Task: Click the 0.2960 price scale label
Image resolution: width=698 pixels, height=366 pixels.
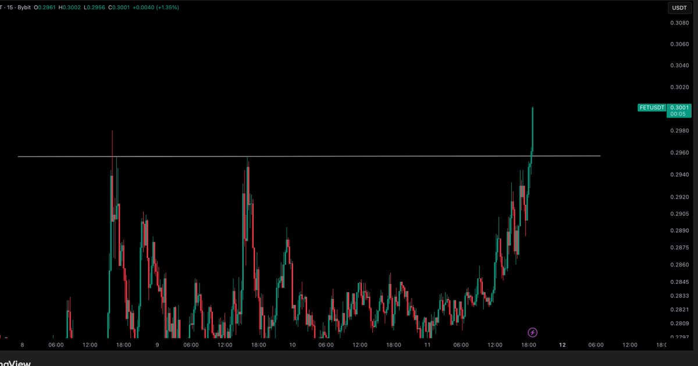Action: click(x=680, y=153)
